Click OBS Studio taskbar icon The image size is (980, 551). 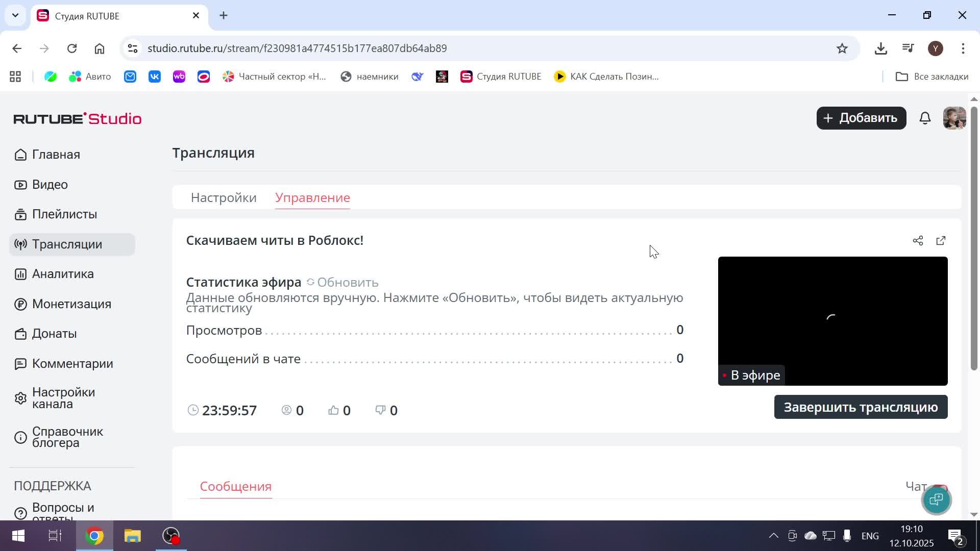[171, 536]
